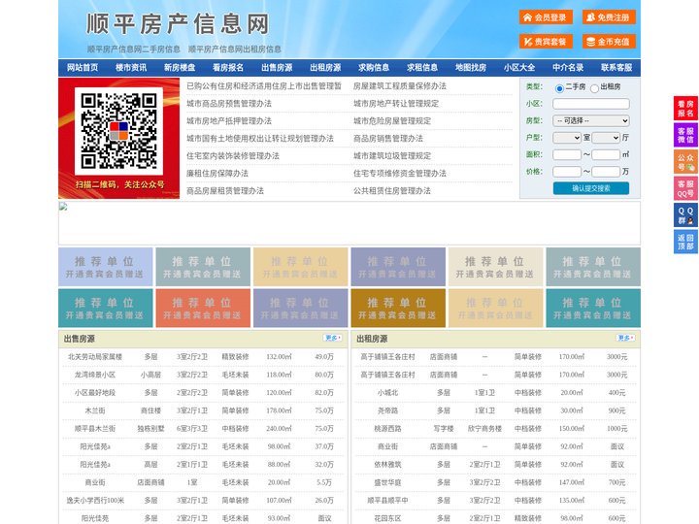Open 地图找房 menu item

[471, 68]
